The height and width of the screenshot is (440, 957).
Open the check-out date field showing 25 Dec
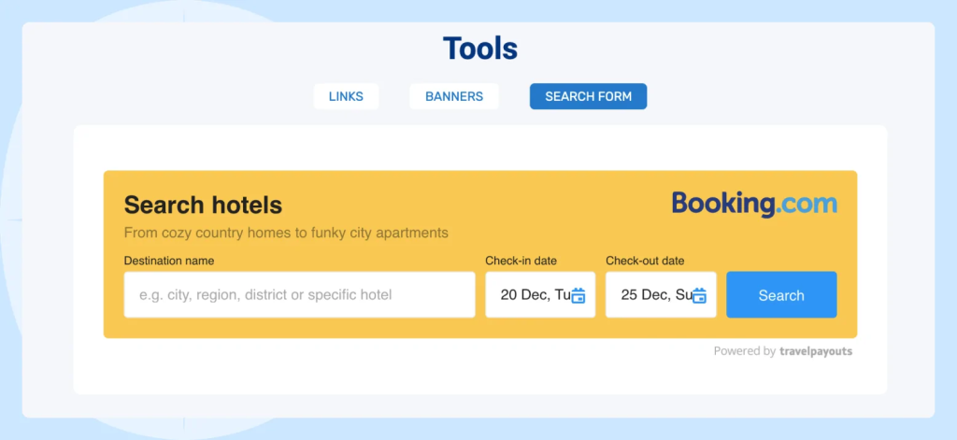coord(653,295)
